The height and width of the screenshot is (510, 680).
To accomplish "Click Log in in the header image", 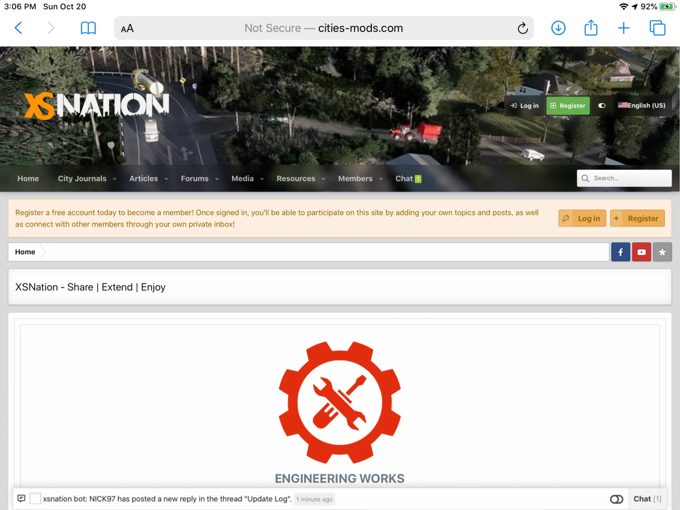I will 524,105.
